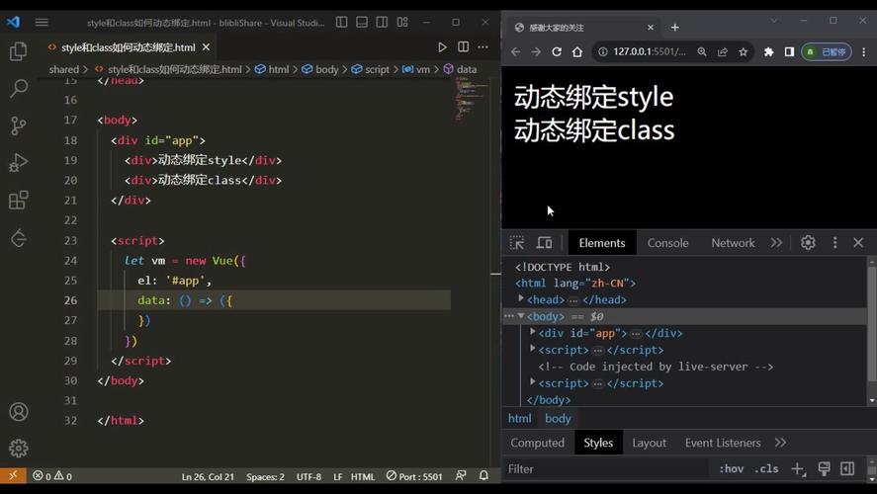The height and width of the screenshot is (494, 877).
Task: Open the Extensions view
Action: point(19,200)
